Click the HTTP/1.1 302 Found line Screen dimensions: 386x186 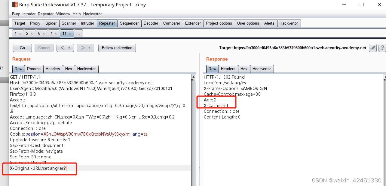(224, 77)
